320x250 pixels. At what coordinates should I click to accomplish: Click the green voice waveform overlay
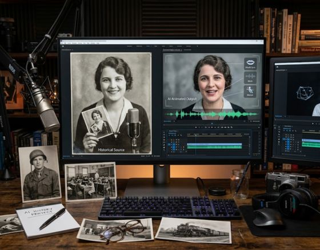(x=212, y=114)
